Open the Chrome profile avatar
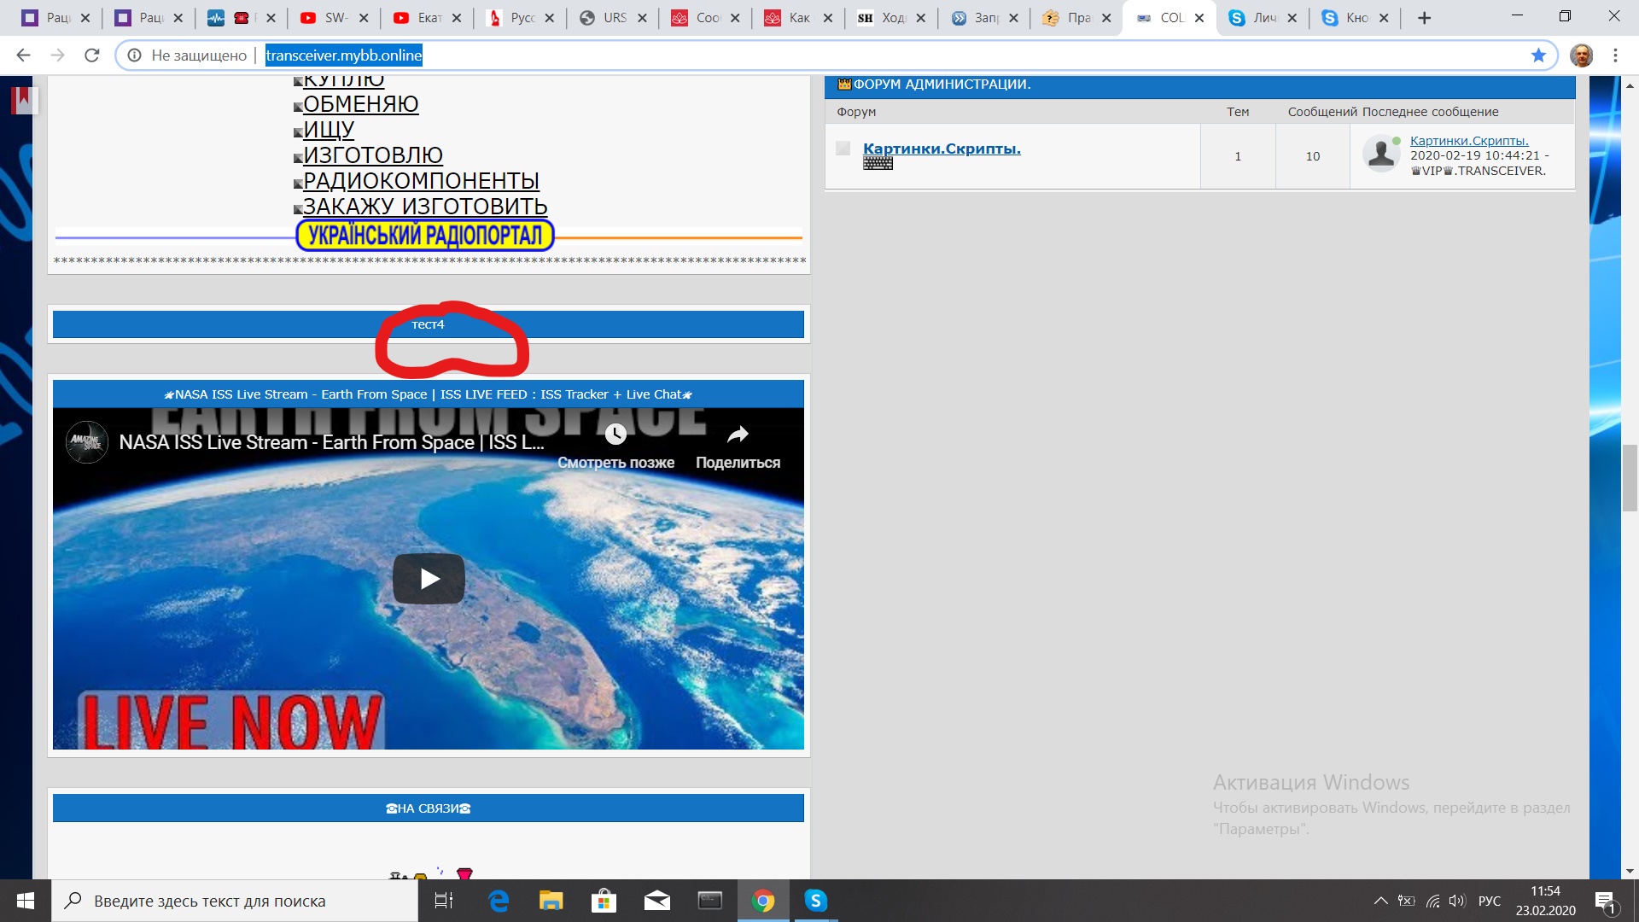The width and height of the screenshot is (1639, 922). click(1581, 55)
